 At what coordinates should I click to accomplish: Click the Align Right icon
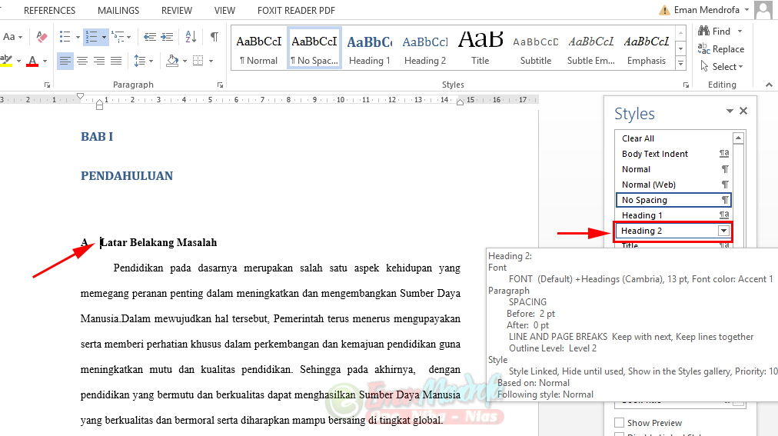(99, 61)
